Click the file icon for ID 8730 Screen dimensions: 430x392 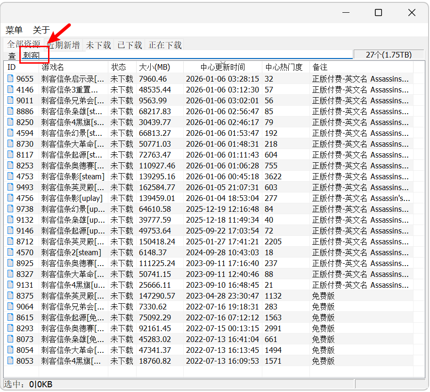tap(10, 144)
